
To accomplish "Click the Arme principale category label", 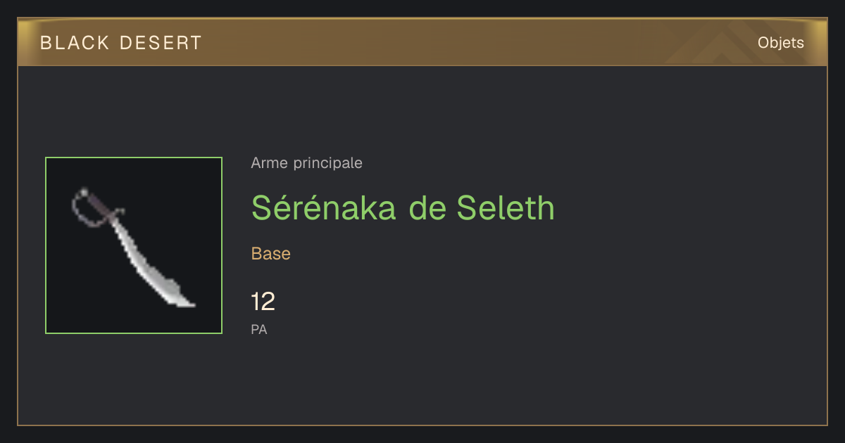I will tap(307, 163).
